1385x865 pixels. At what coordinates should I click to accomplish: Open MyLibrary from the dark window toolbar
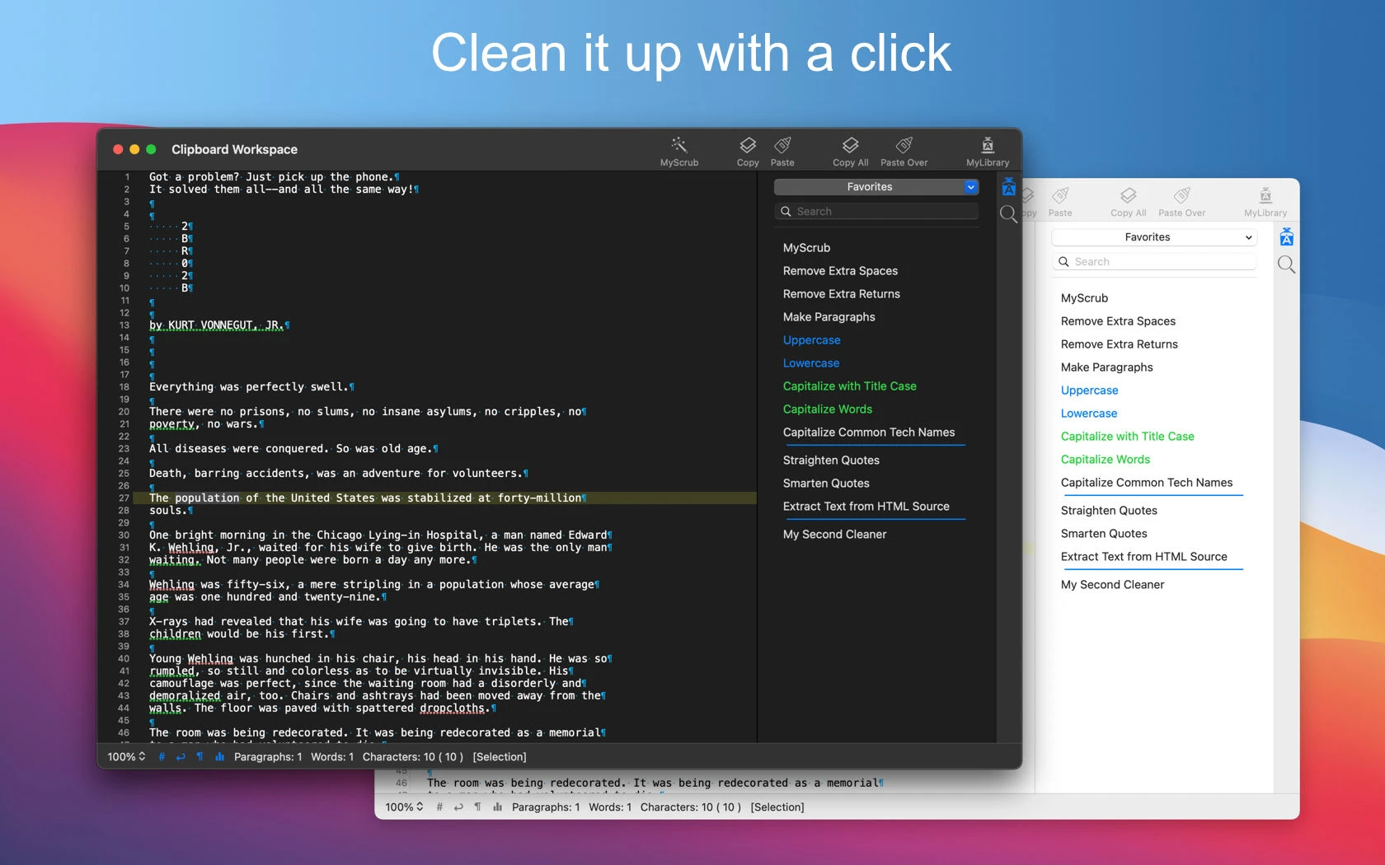987,146
